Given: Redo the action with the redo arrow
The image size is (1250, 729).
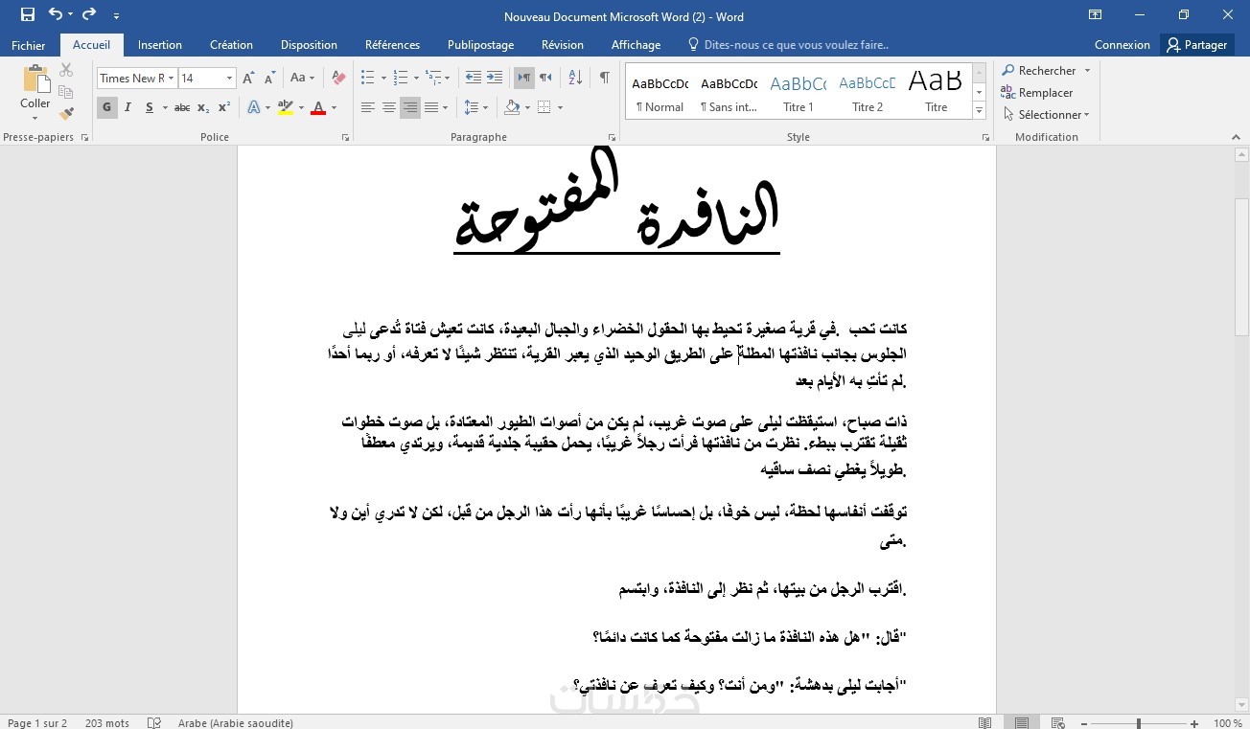Looking at the screenshot, I should click(x=89, y=14).
